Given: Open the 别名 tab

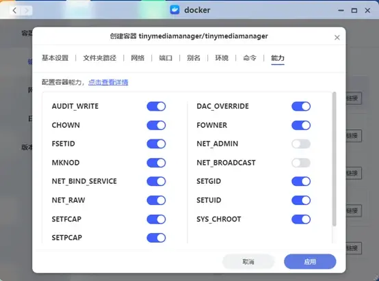Looking at the screenshot, I should [194, 58].
